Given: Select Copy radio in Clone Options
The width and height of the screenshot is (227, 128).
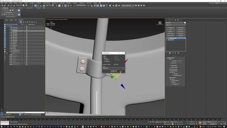Looking at the screenshot, I should tap(104, 58).
